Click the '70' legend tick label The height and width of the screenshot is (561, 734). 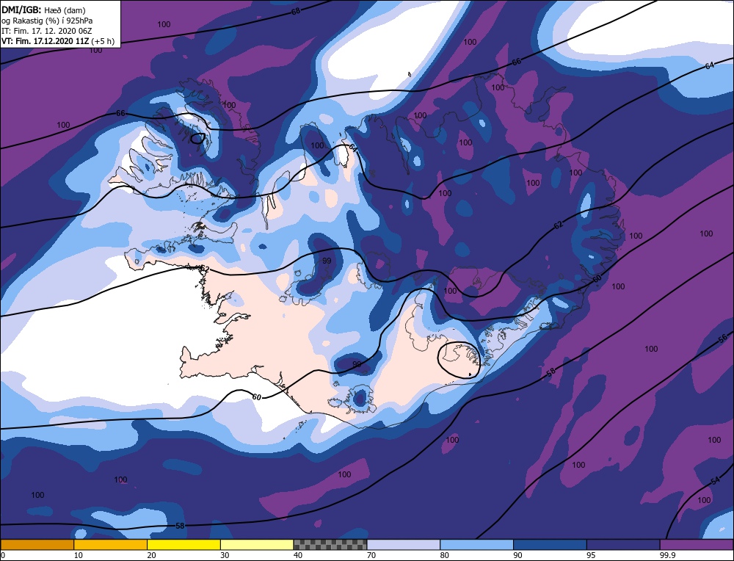pyautogui.click(x=371, y=555)
